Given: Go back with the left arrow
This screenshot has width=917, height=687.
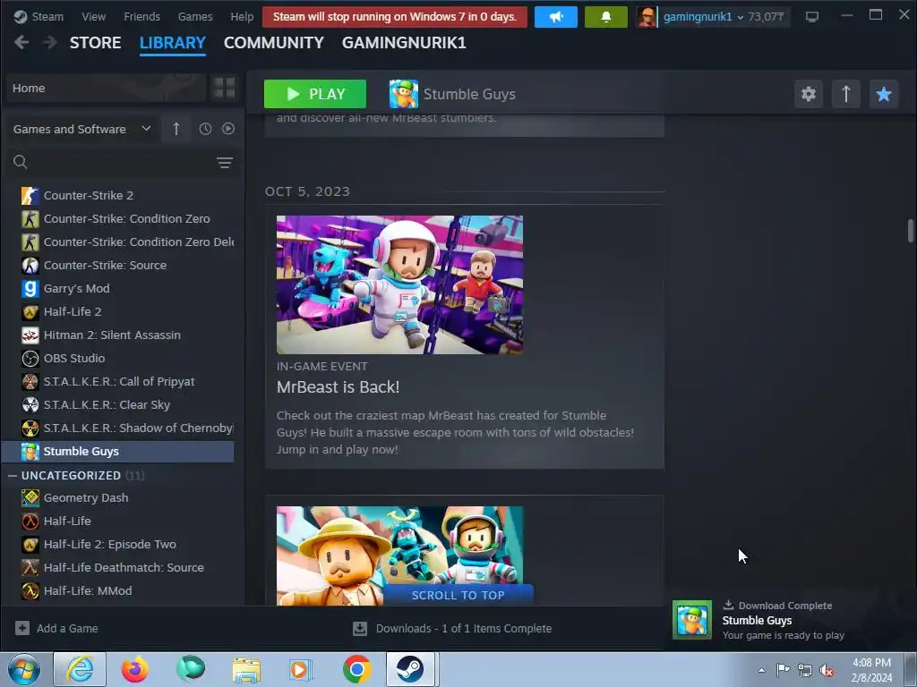Looking at the screenshot, I should 21,42.
